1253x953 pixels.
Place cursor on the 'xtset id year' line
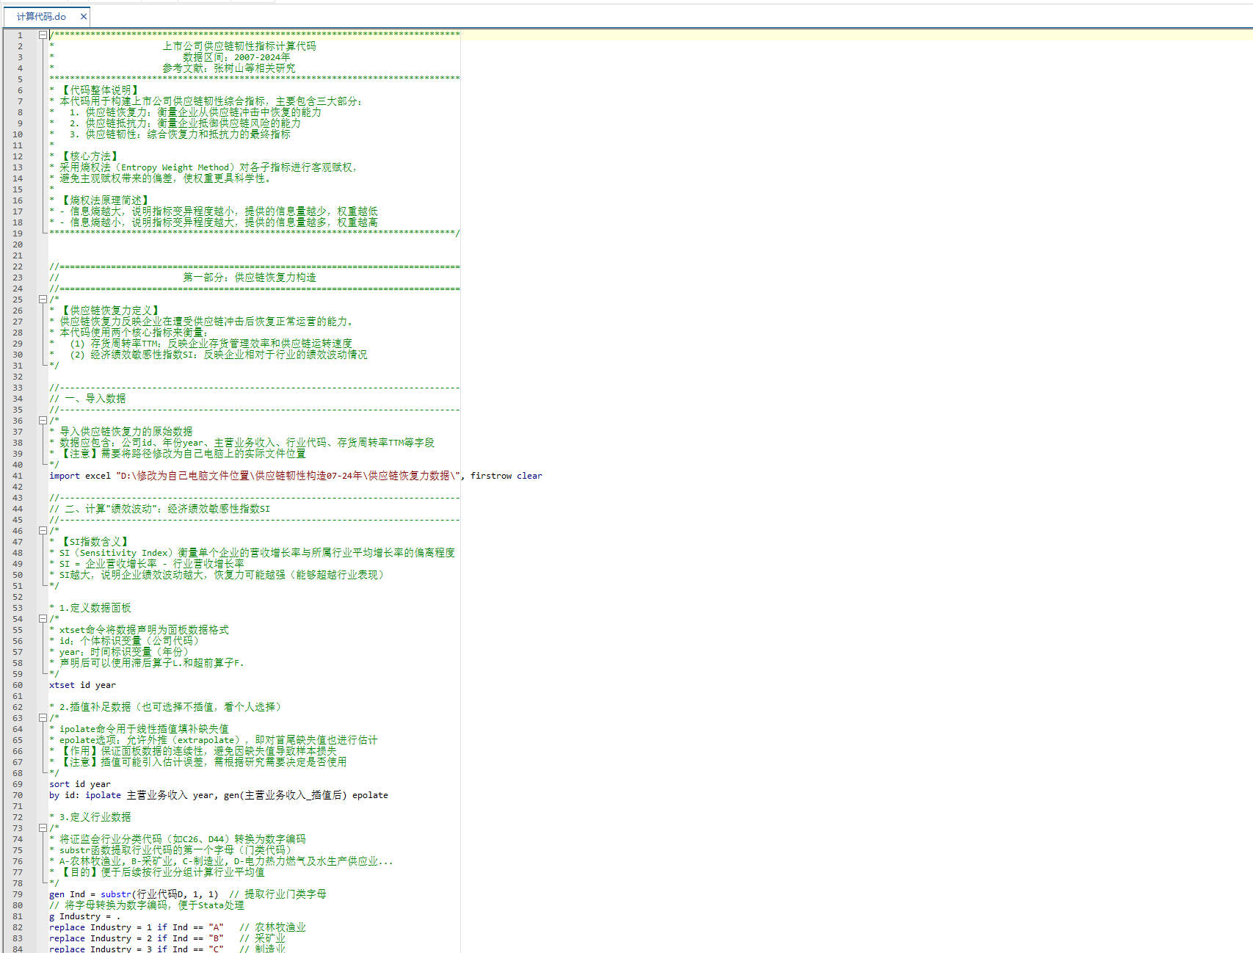tap(82, 685)
